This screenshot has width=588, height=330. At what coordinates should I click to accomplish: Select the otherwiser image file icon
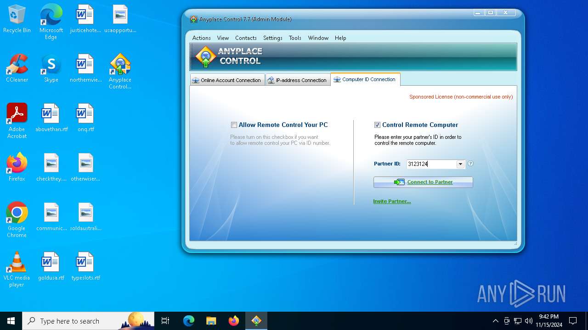(85, 168)
